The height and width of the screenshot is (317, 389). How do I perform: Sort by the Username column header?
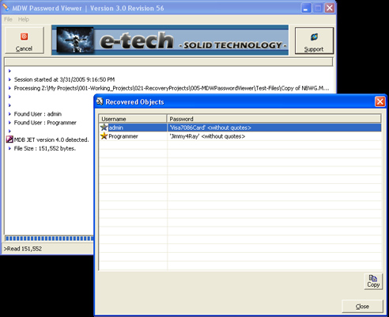click(133, 119)
